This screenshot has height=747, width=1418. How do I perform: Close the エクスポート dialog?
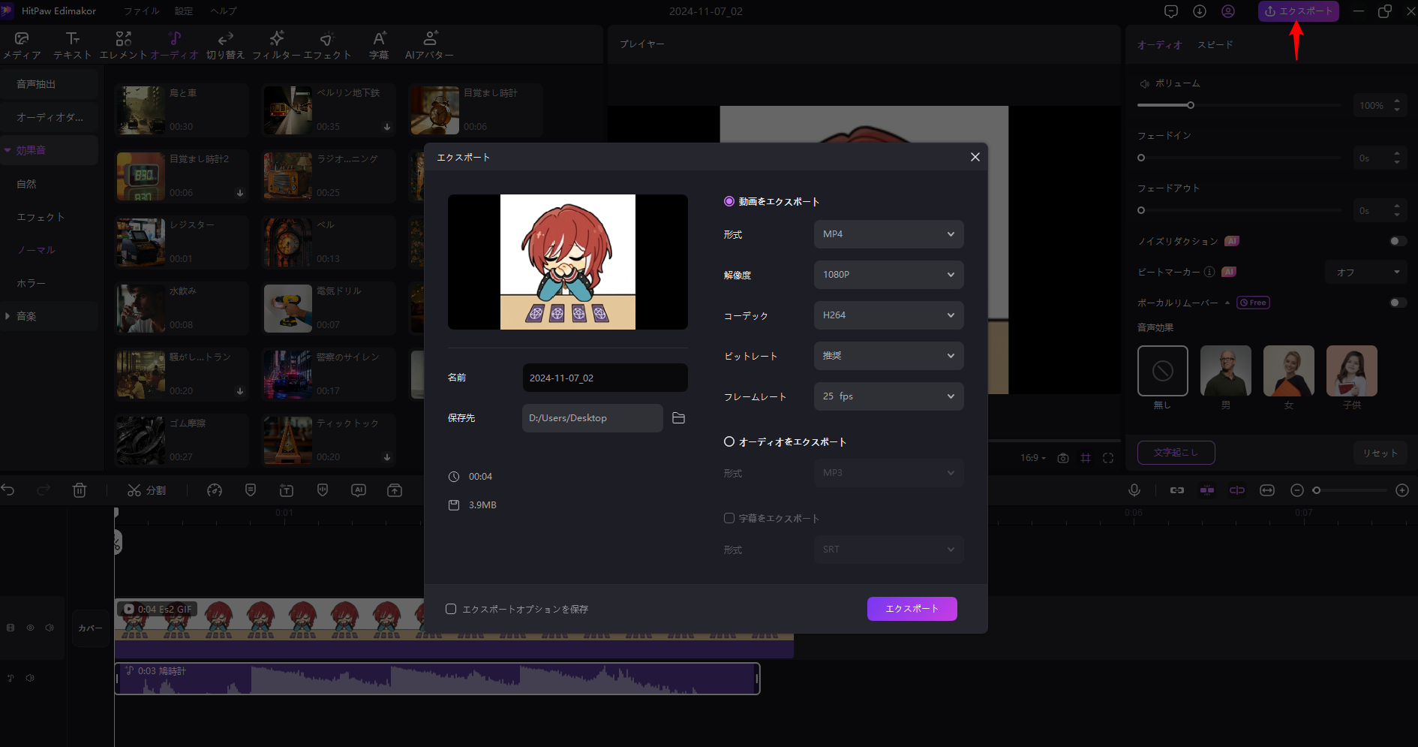(975, 157)
